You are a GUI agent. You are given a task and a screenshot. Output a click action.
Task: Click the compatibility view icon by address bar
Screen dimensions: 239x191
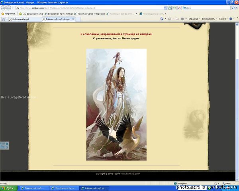pos(170,8)
